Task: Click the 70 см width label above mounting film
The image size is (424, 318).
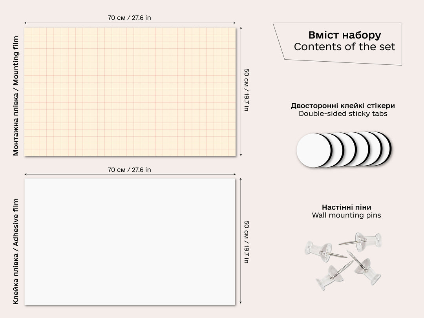Action: coord(129,17)
